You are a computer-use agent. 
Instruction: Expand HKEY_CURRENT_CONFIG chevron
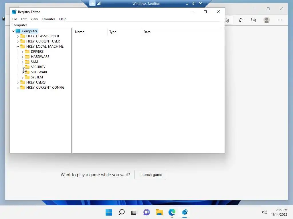[18, 88]
